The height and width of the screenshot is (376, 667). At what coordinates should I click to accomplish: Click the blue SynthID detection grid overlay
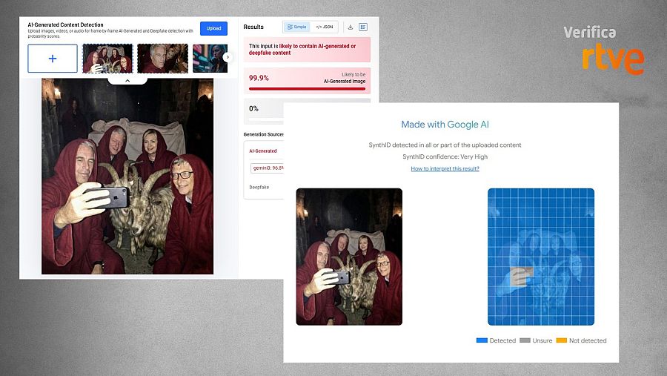540,257
